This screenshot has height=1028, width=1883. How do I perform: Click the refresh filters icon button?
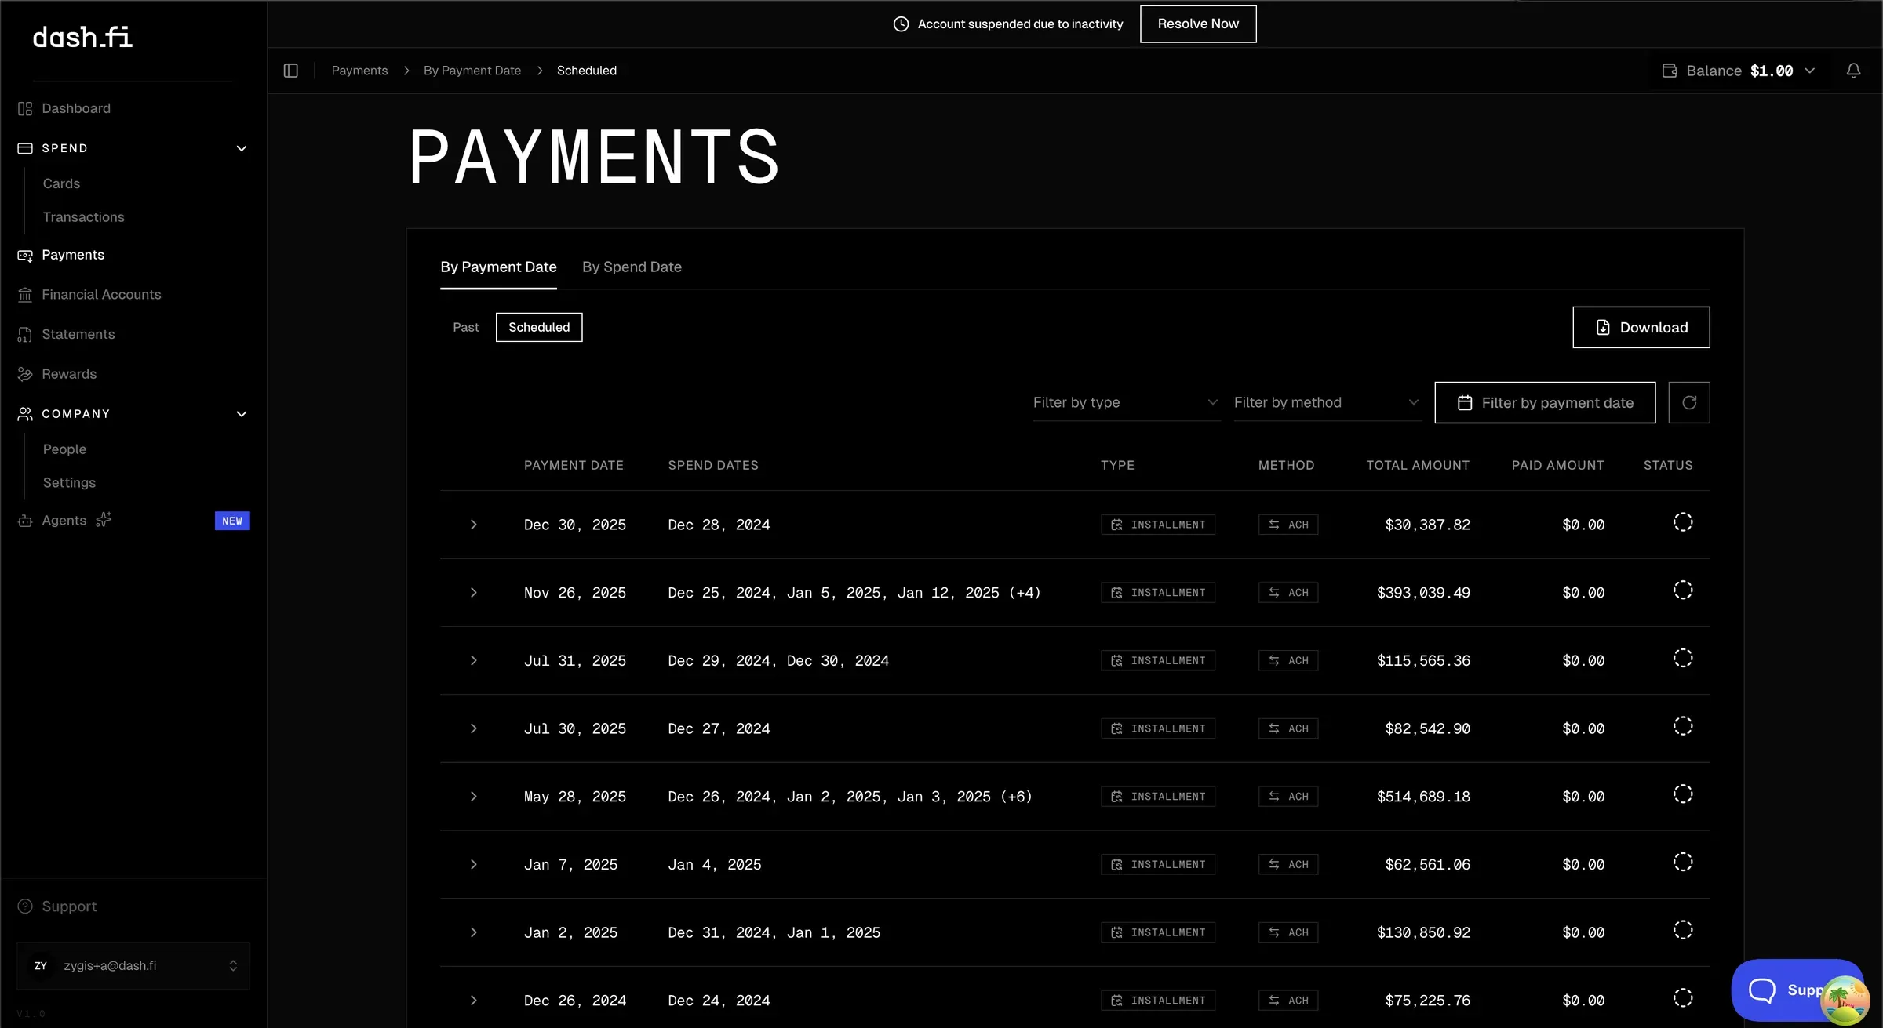click(x=1689, y=402)
